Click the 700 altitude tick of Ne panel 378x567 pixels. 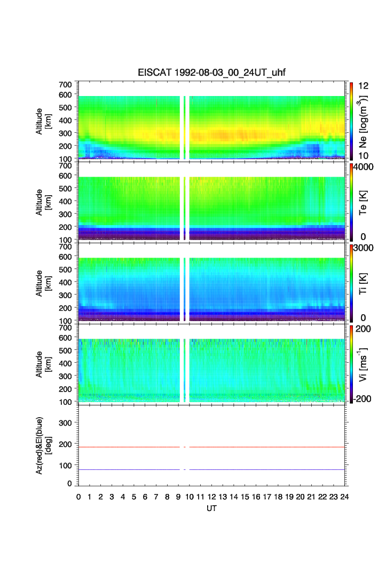(65, 85)
